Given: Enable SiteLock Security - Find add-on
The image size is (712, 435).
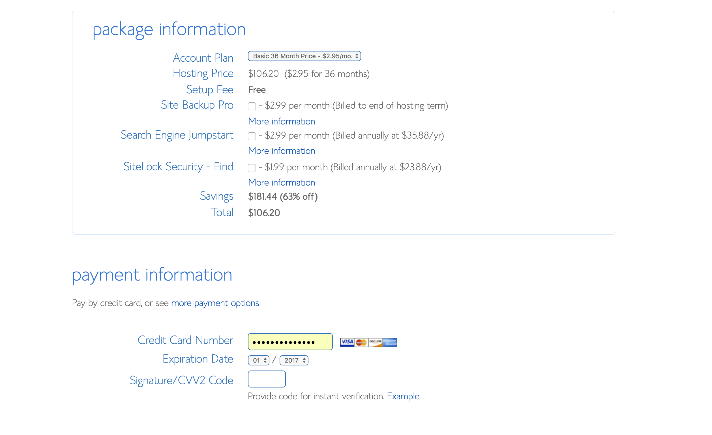Looking at the screenshot, I should pos(251,168).
